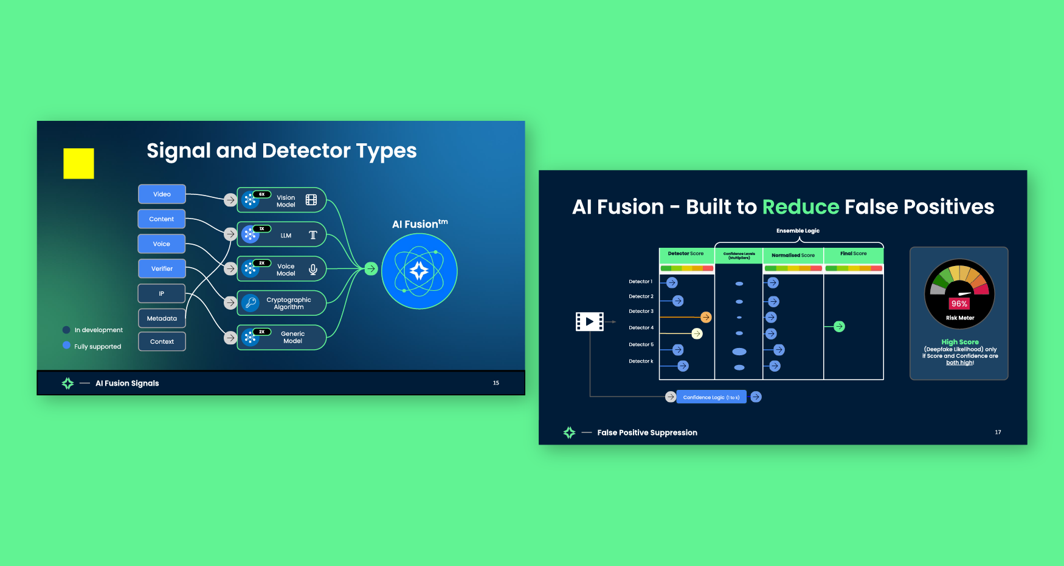Click the Risk Meter gauge
This screenshot has height=566, width=1064.
pyautogui.click(x=959, y=292)
